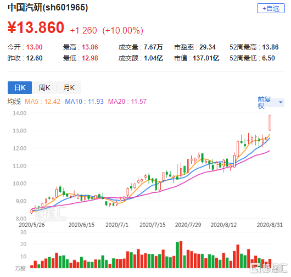
Task: Click the dropdown arrow beside 前复权
Action: [281, 102]
